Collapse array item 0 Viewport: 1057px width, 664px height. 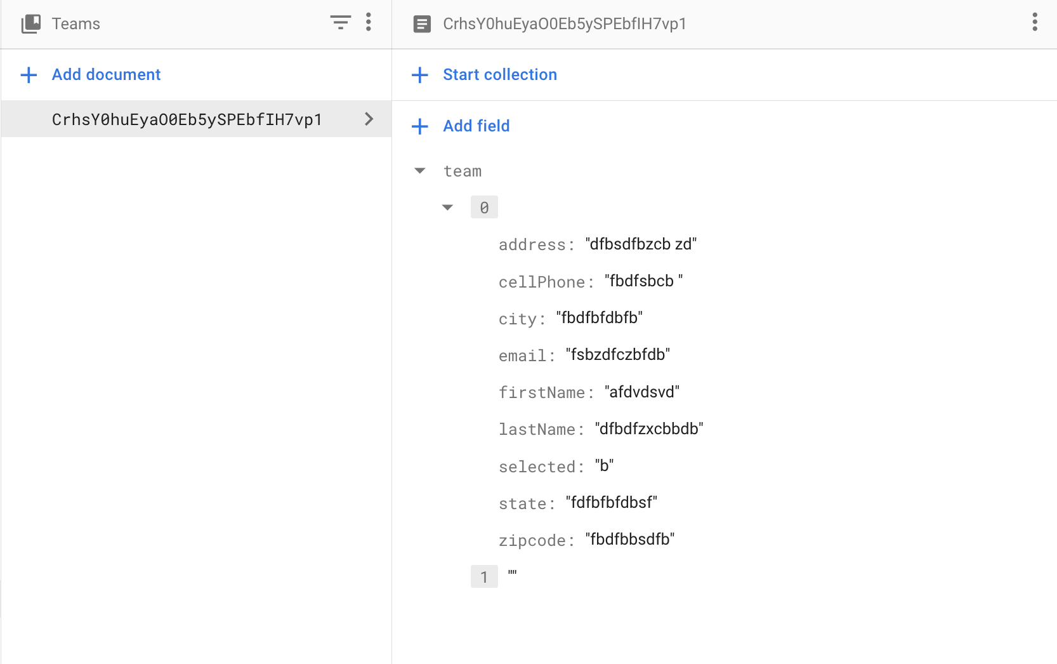(x=448, y=208)
